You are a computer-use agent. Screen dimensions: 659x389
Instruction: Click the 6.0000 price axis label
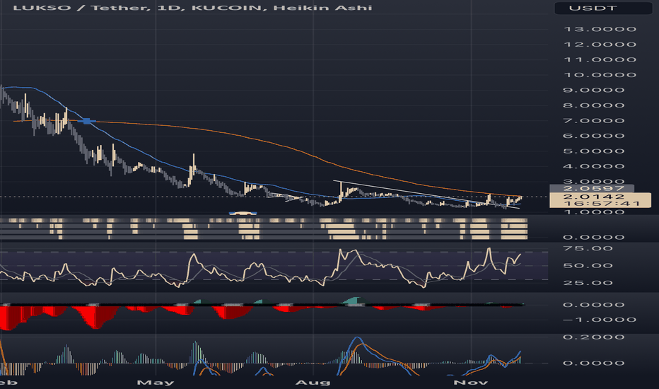[593, 136]
